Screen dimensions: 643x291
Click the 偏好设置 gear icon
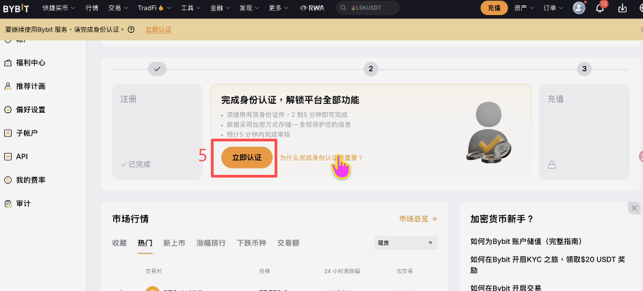click(8, 110)
